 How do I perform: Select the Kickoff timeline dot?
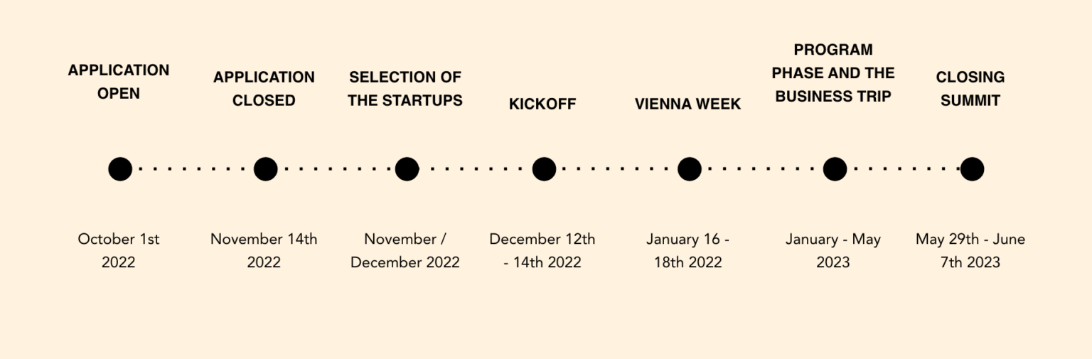coord(544,169)
